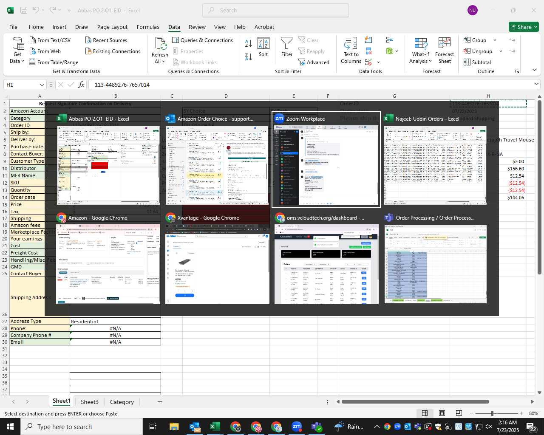544x435 pixels.
Task: Click zoom in plus button
Action: click(521, 413)
